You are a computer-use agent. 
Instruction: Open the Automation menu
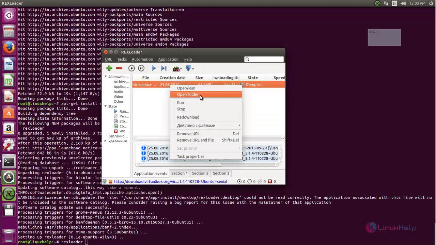(142, 59)
